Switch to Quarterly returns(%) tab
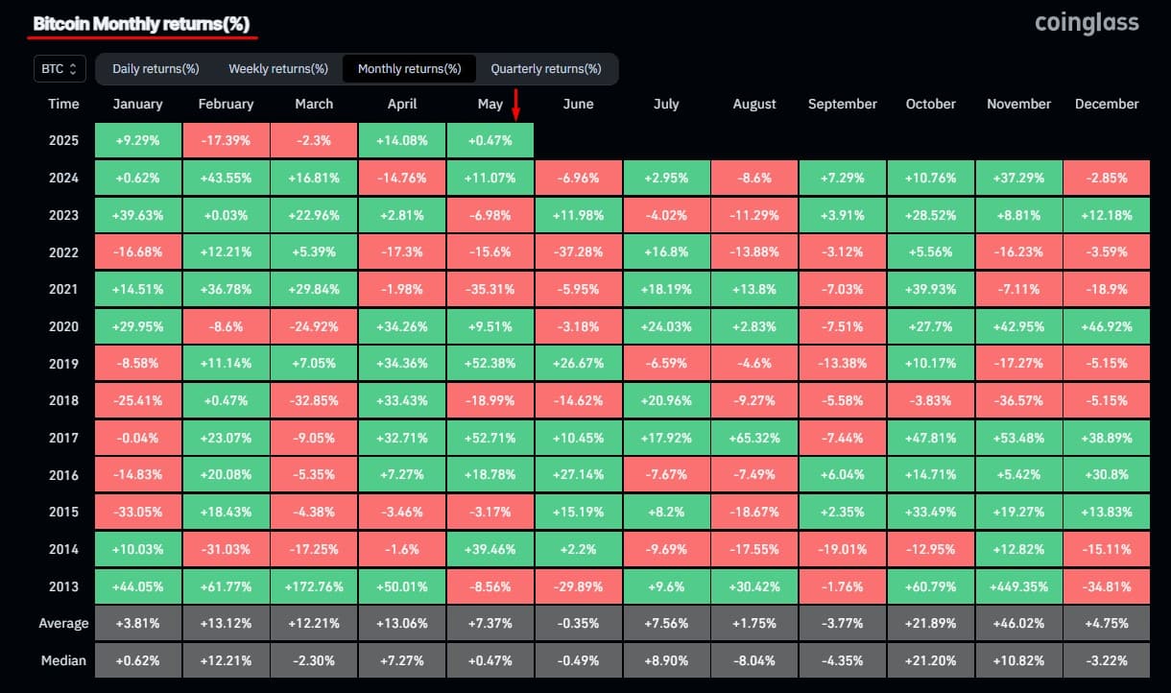 coord(546,69)
